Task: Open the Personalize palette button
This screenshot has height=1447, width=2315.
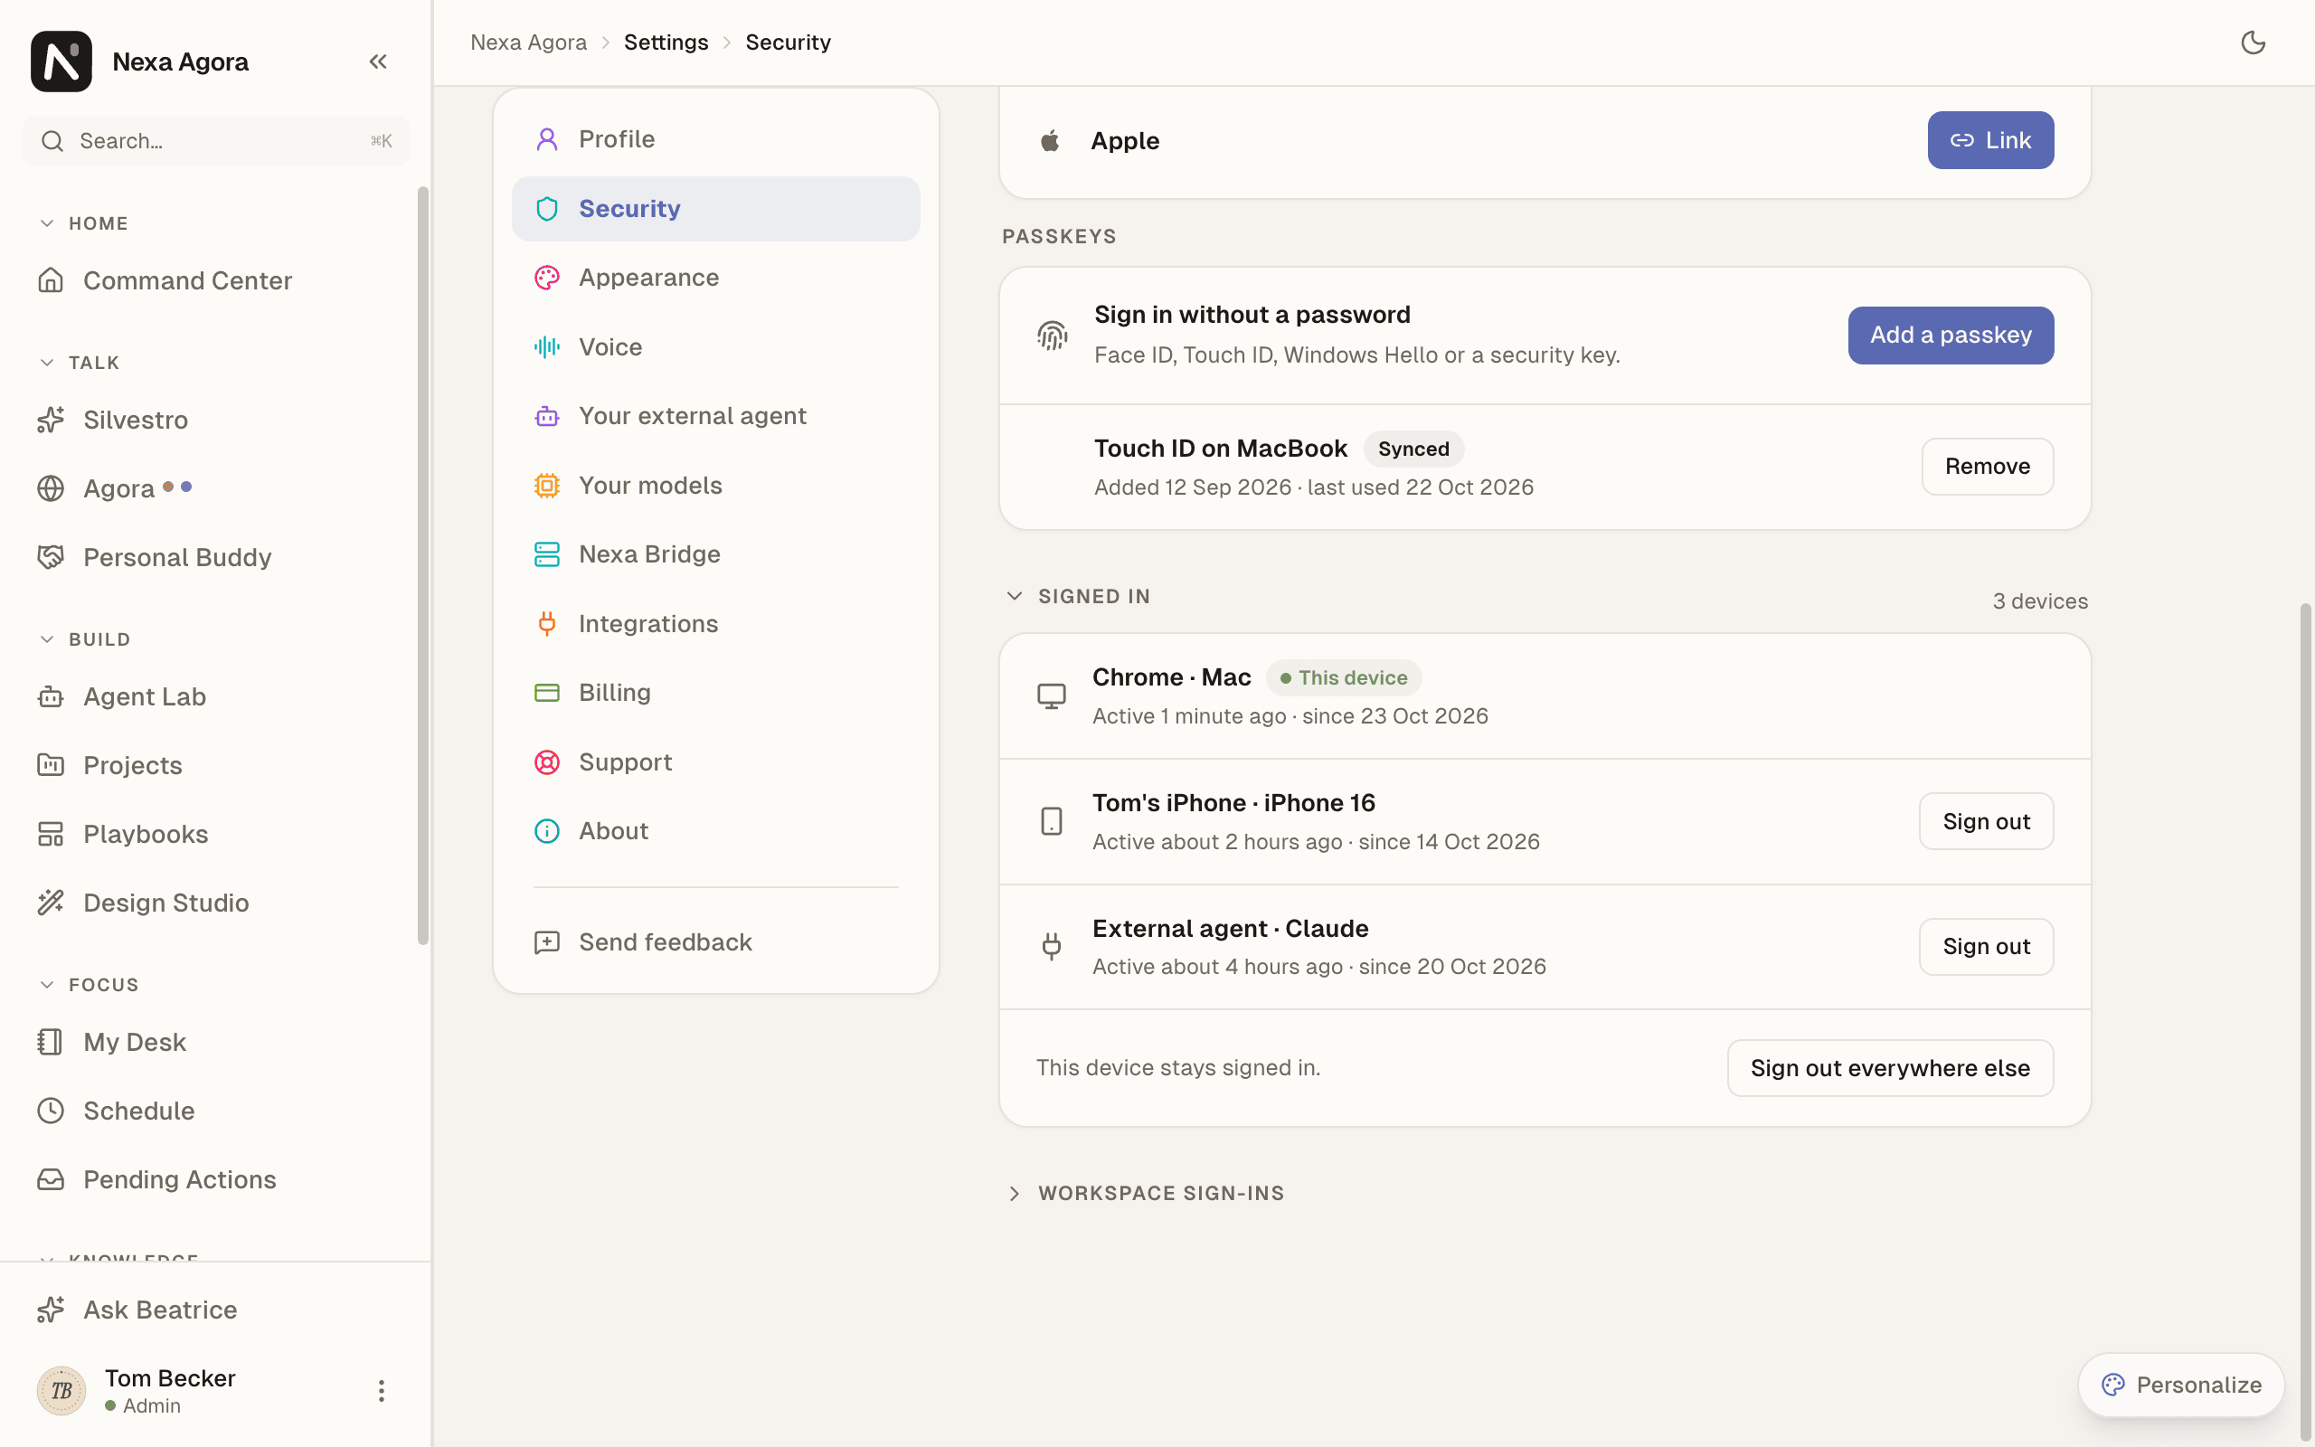Action: point(2181,1385)
